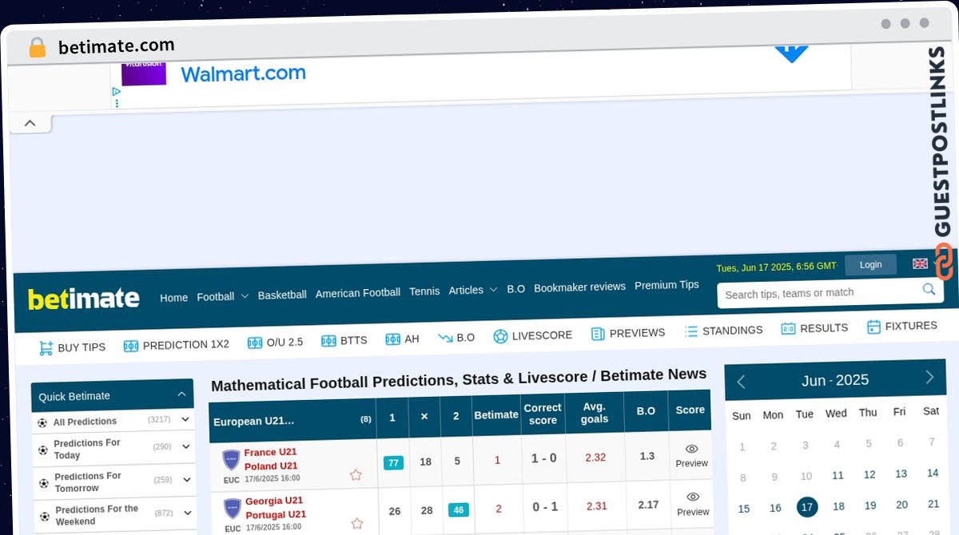Open the Walmart.com ad link
The width and height of the screenshot is (959, 535).
[243, 73]
